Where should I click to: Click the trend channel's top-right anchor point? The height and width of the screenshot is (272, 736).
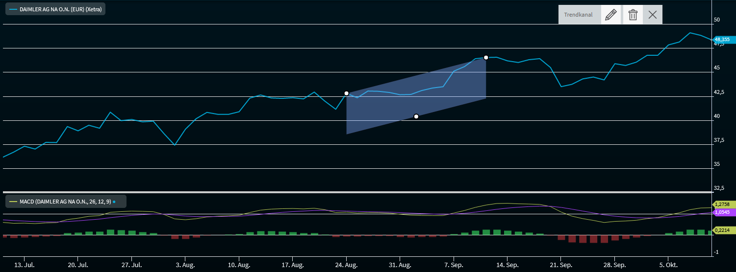point(486,58)
